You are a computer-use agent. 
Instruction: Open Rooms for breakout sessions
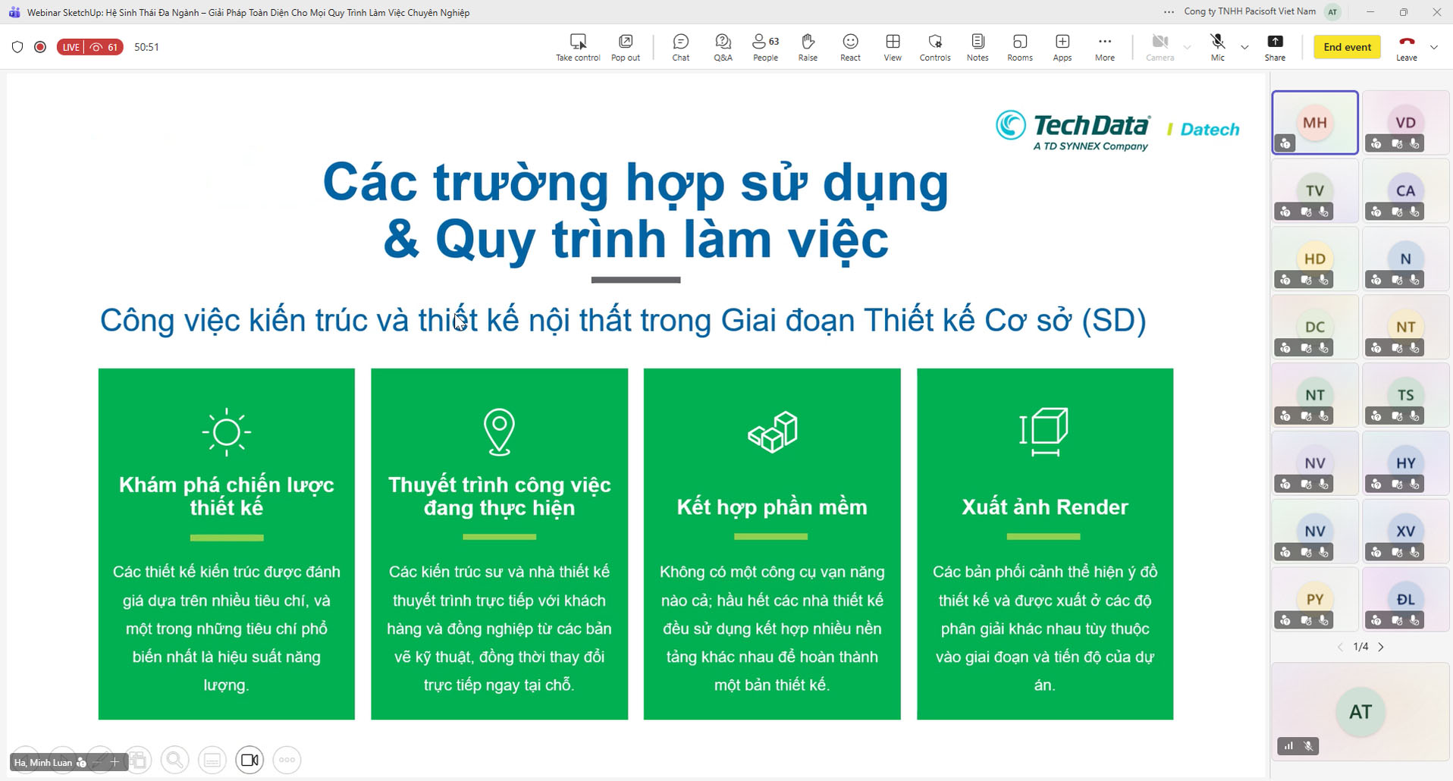[1020, 47]
